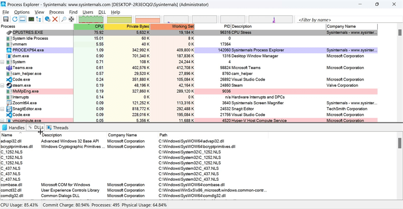Select the crosshair Find Window's Process icon
Viewport: 403px width, 209px height.
click(71, 19)
